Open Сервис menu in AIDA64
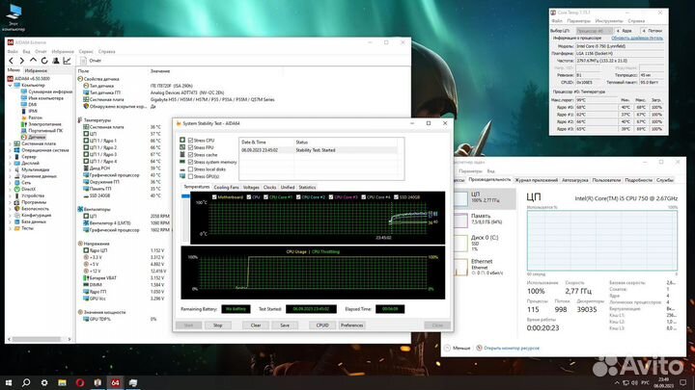This screenshot has height=390, width=695. [86, 52]
